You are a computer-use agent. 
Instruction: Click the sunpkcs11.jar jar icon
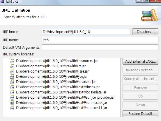tap(12, 108)
